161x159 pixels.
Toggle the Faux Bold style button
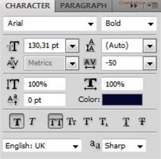coord(17,121)
